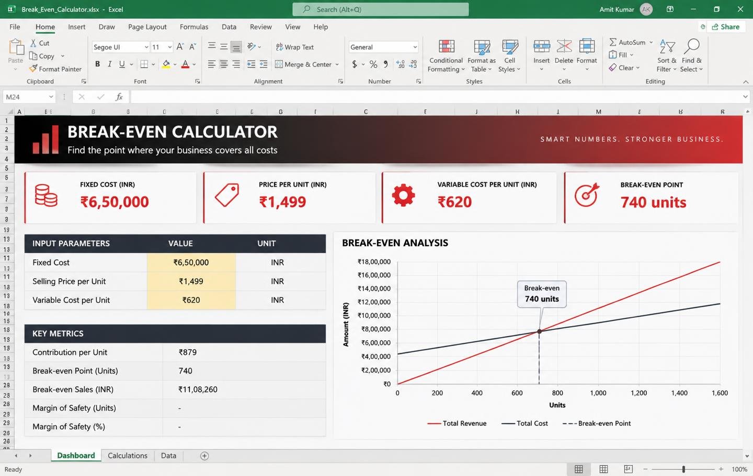The height and width of the screenshot is (476, 753).
Task: Toggle underline formatting
Action: 122,64
